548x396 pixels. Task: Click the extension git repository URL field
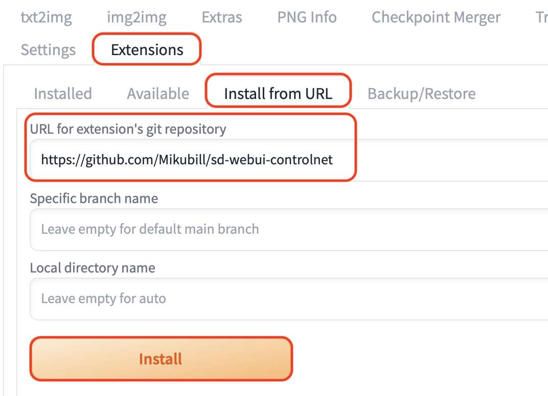coord(435,160)
